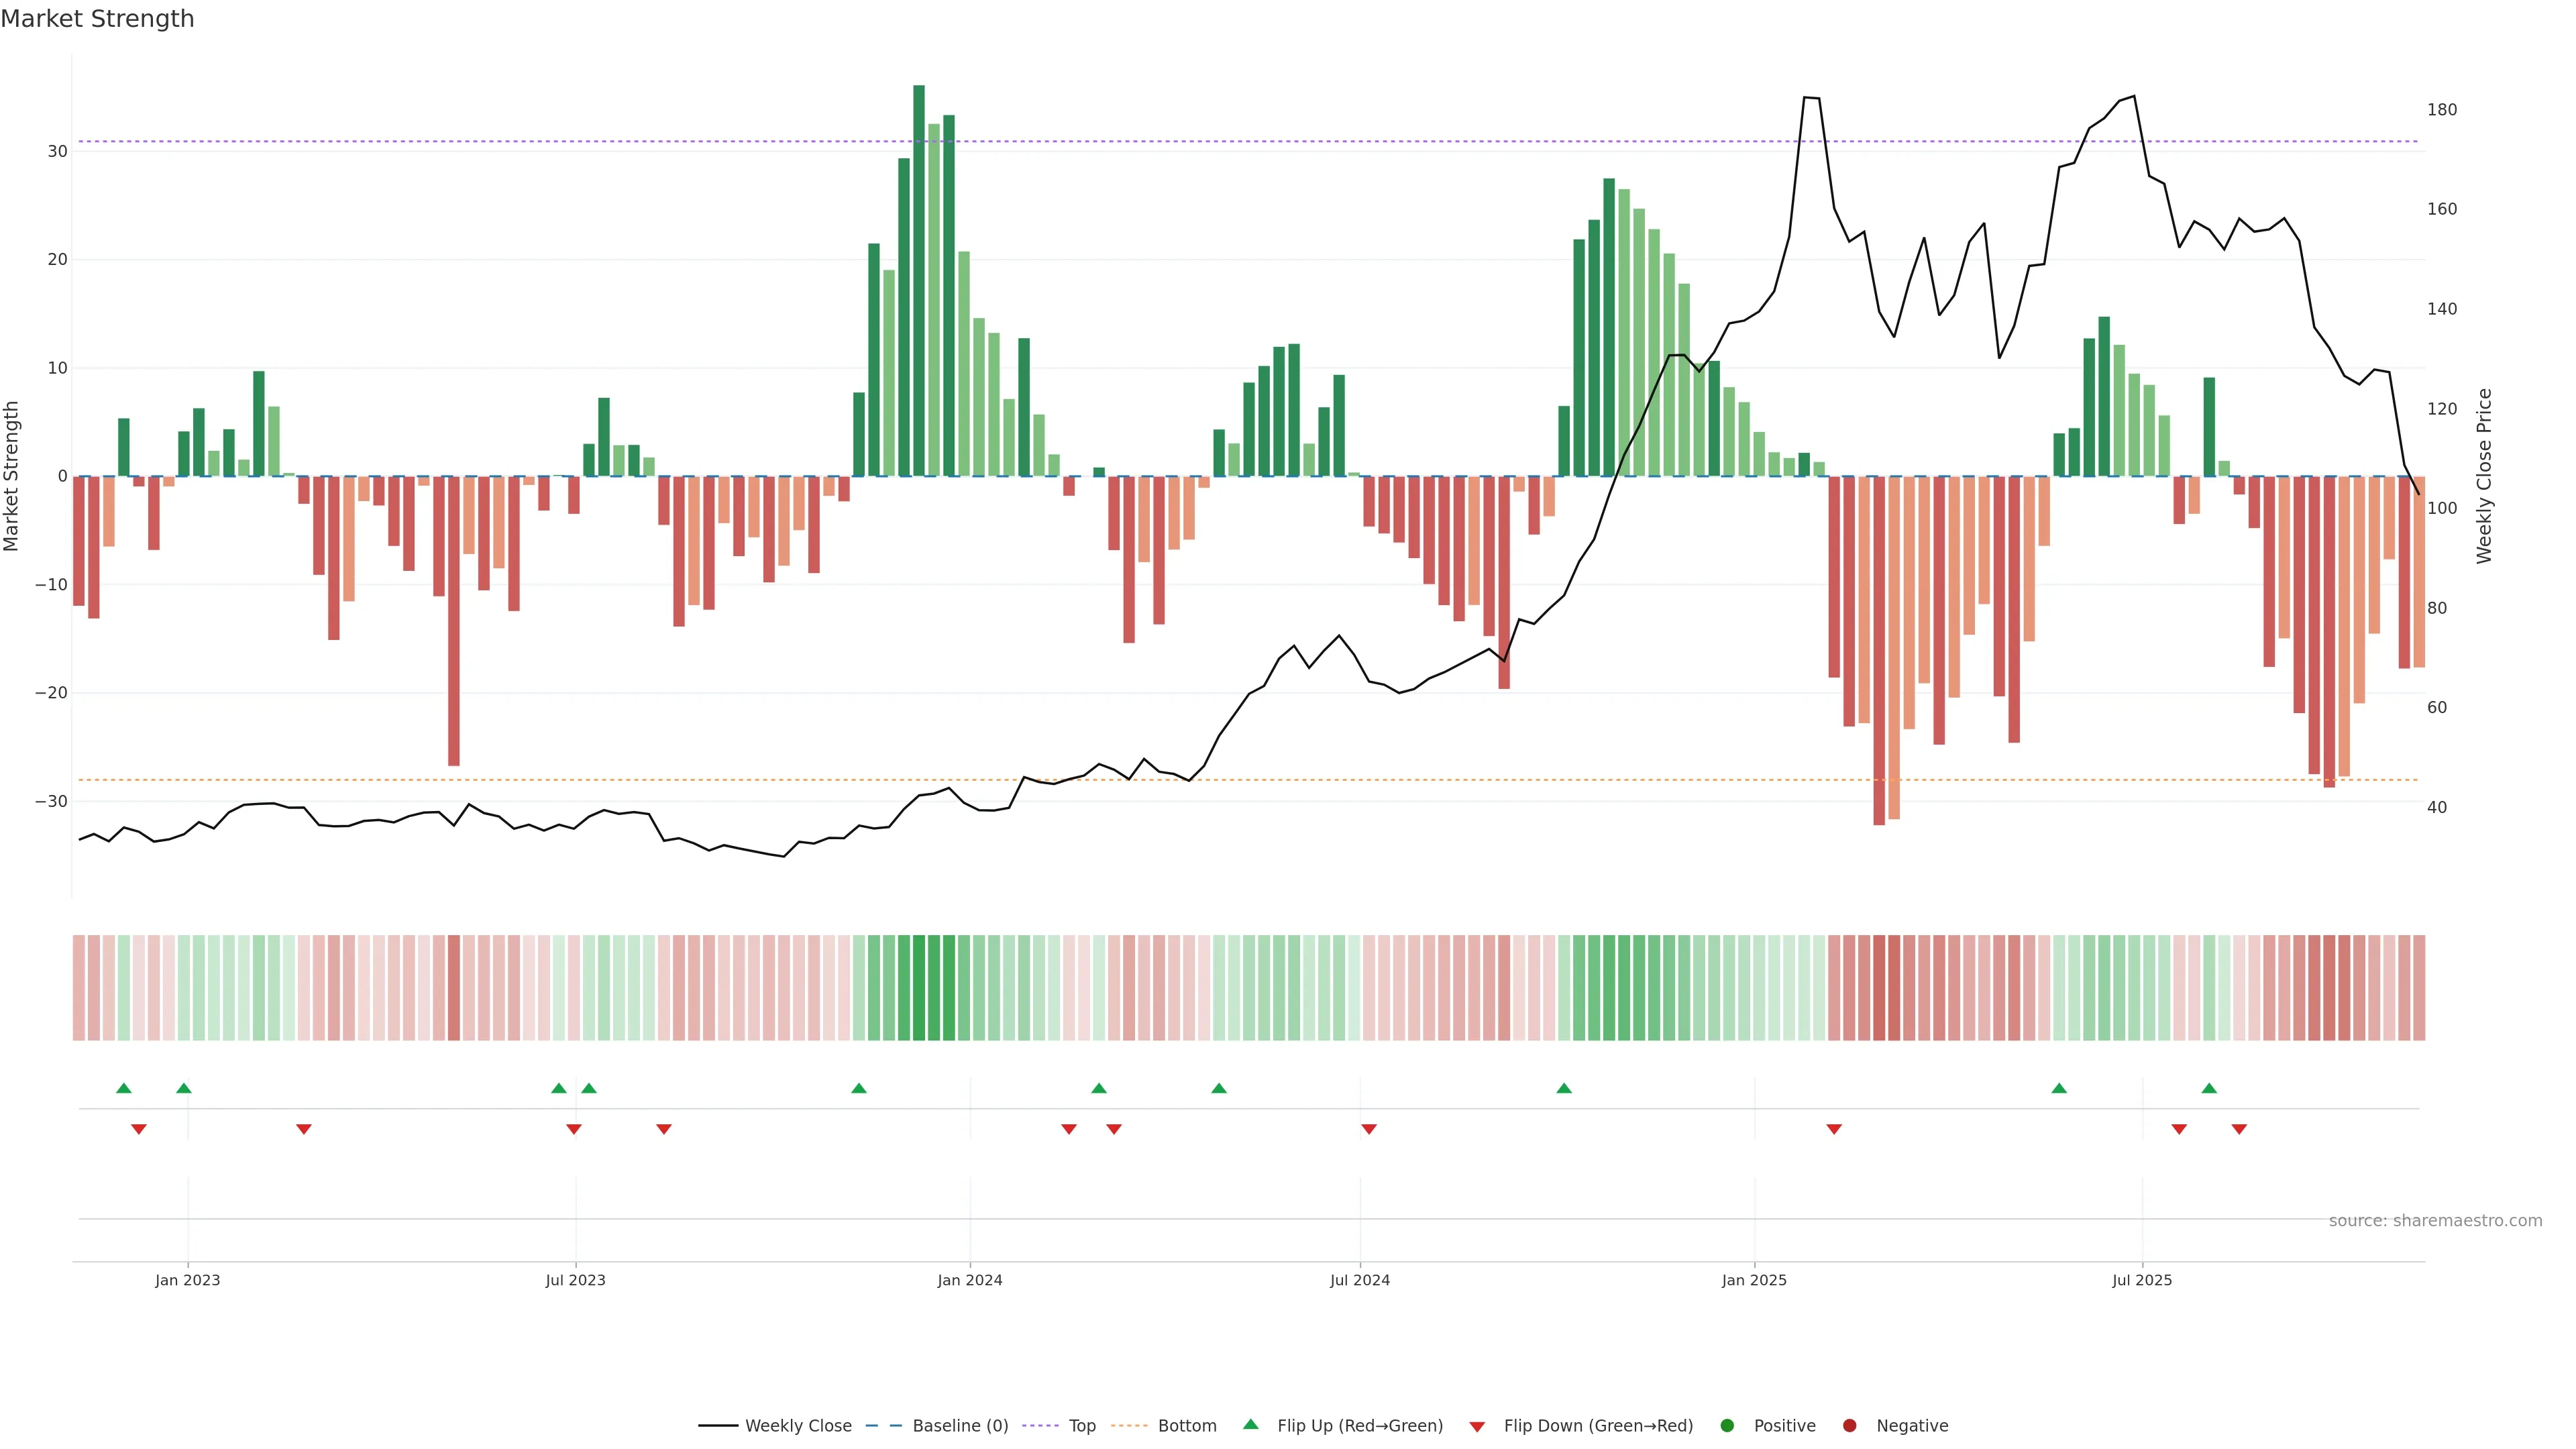Click the Market Strength chart title
The height and width of the screenshot is (1449, 2576).
pyautogui.click(x=97, y=19)
